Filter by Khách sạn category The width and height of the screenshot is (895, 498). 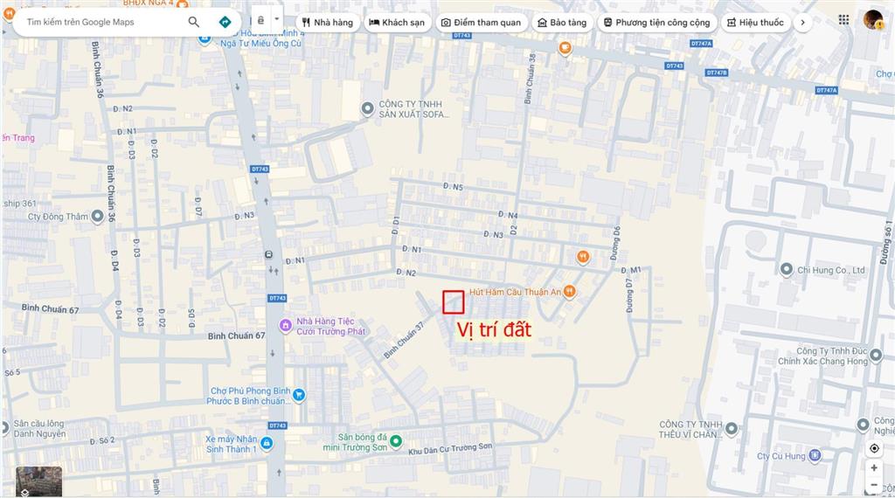(x=398, y=22)
